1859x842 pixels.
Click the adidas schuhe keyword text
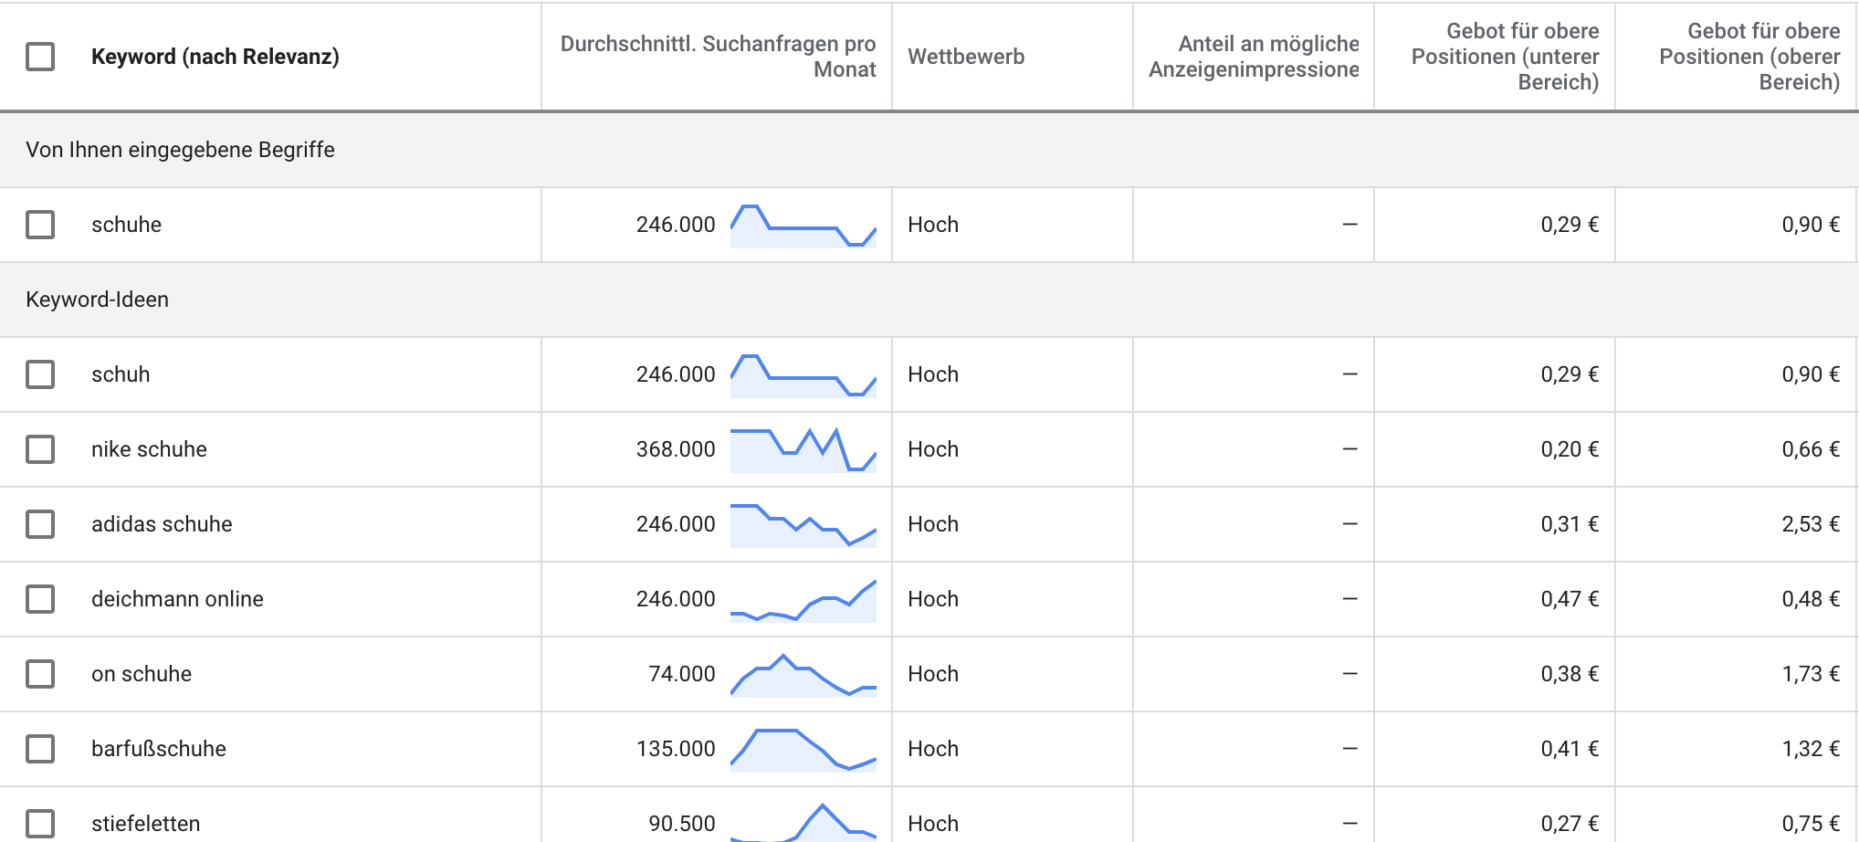coord(162,524)
